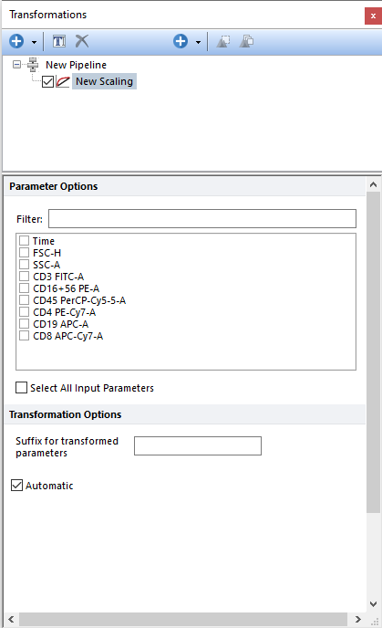Click the red scaling curve icon

[63, 82]
